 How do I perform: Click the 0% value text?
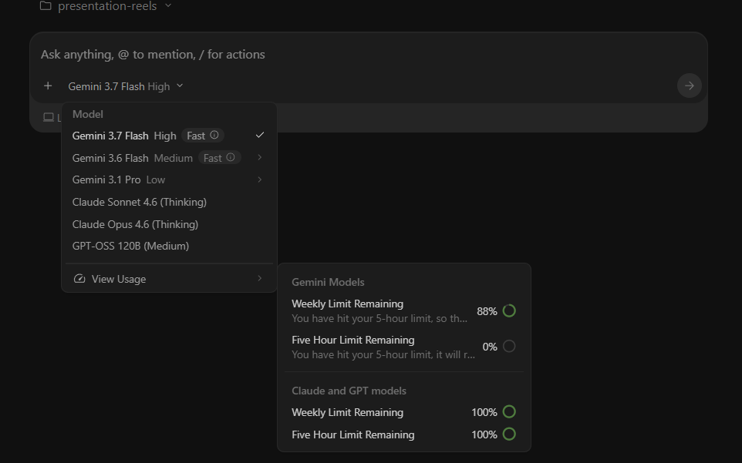[490, 347]
